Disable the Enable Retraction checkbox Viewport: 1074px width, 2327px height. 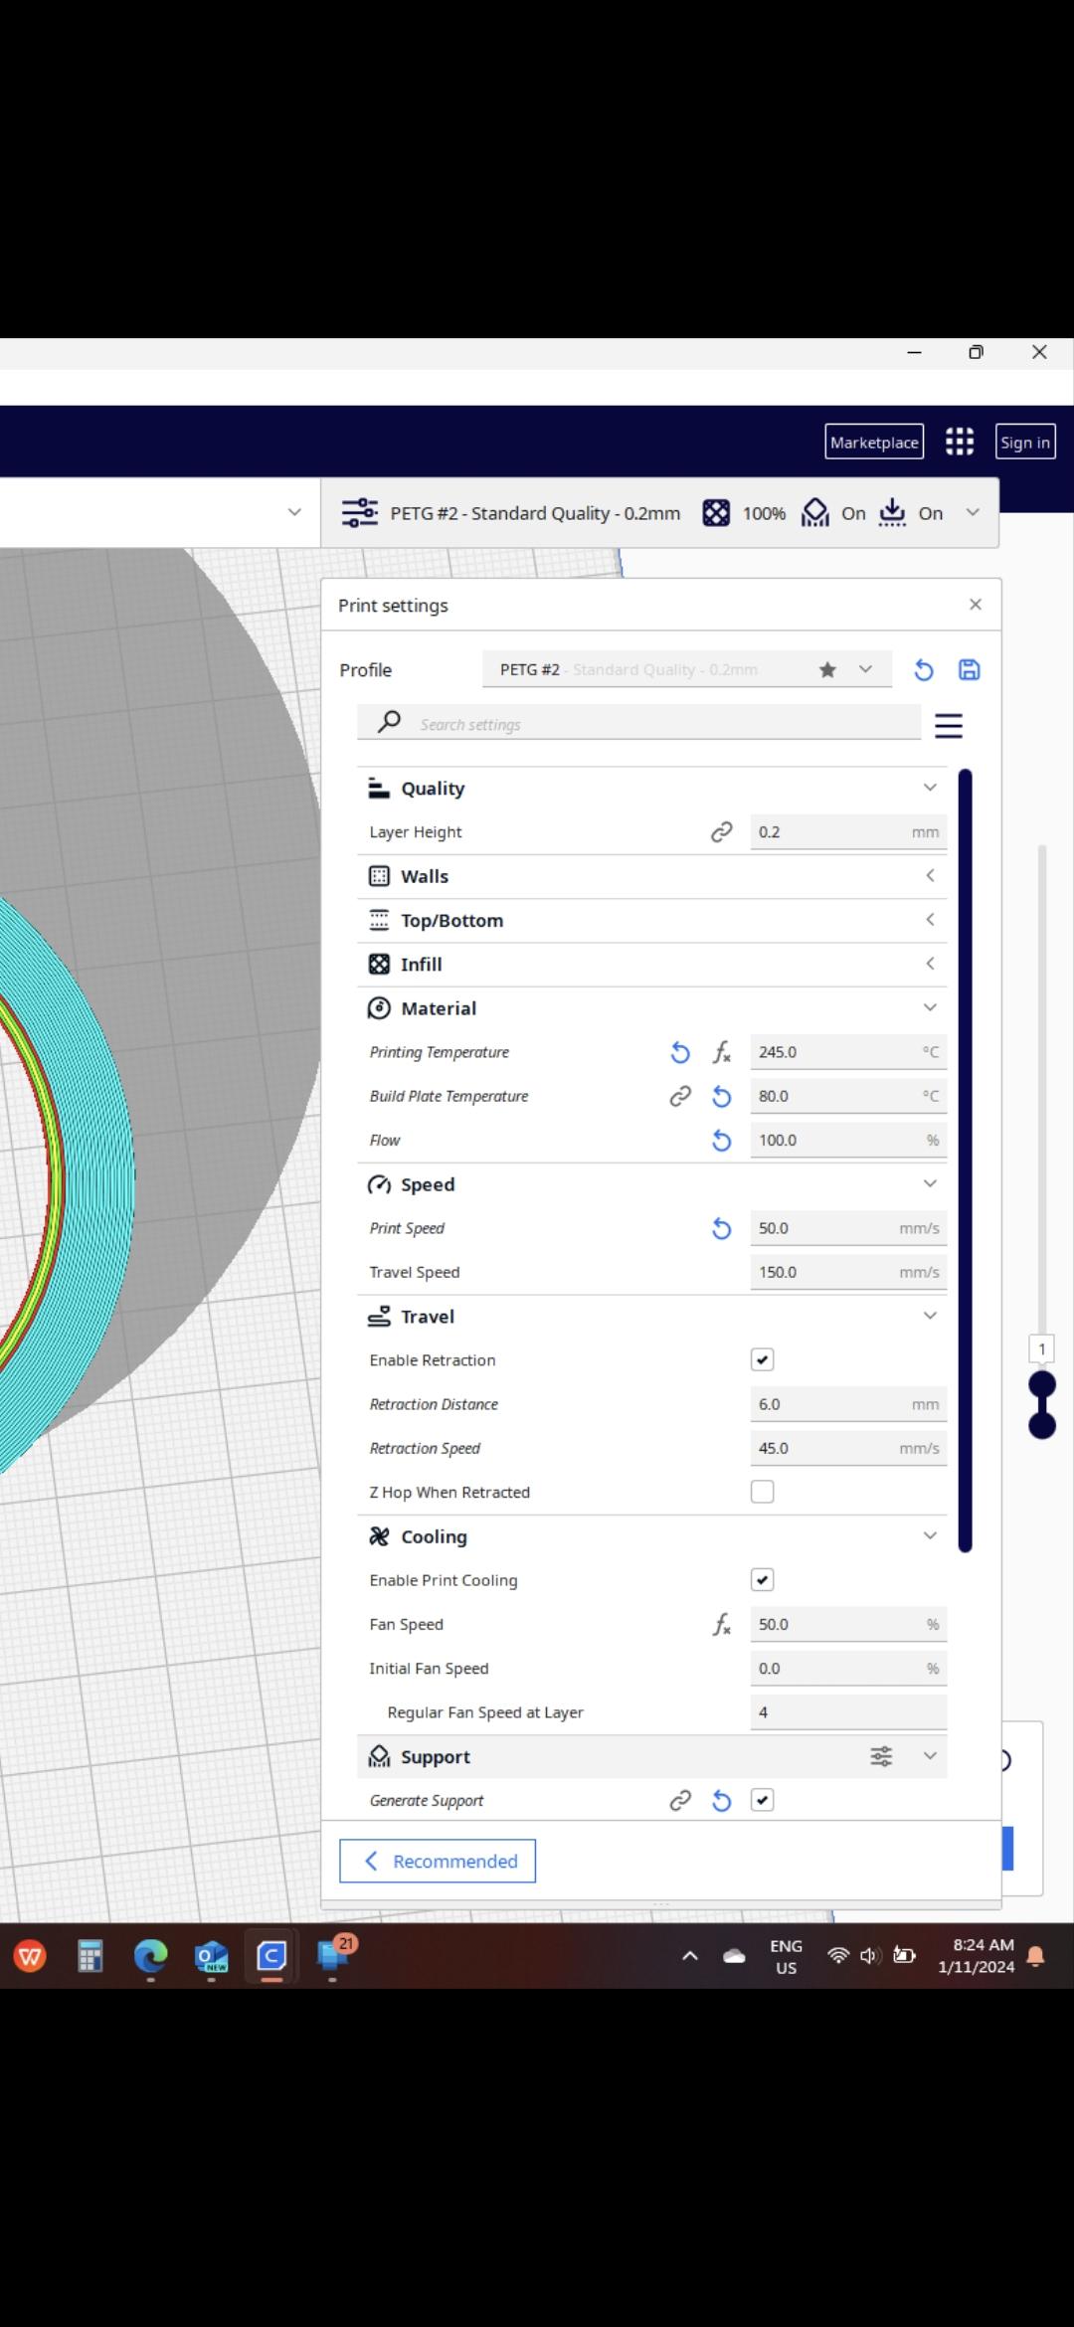pyautogui.click(x=763, y=1360)
